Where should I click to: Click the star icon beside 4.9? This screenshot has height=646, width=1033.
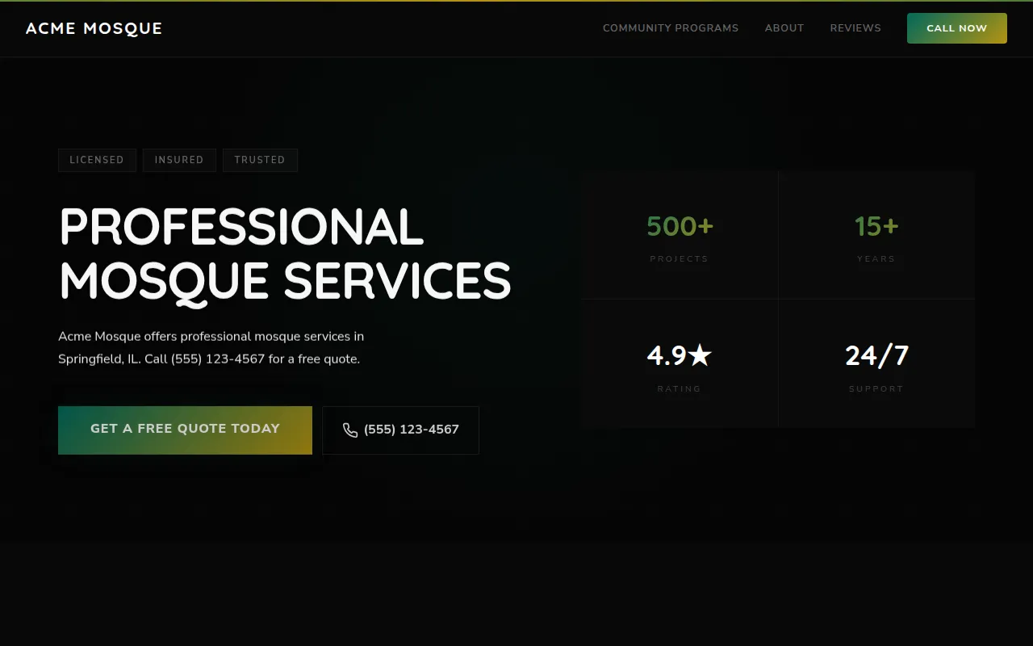pyautogui.click(x=701, y=355)
